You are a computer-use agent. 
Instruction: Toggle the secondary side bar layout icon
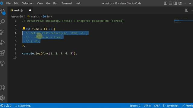(x=175, y=3)
